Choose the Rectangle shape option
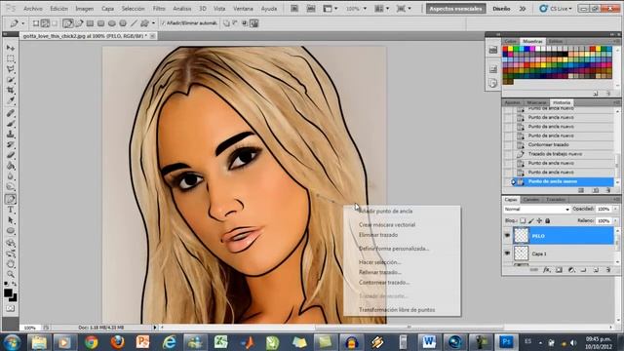624x351 pixels. point(90,23)
